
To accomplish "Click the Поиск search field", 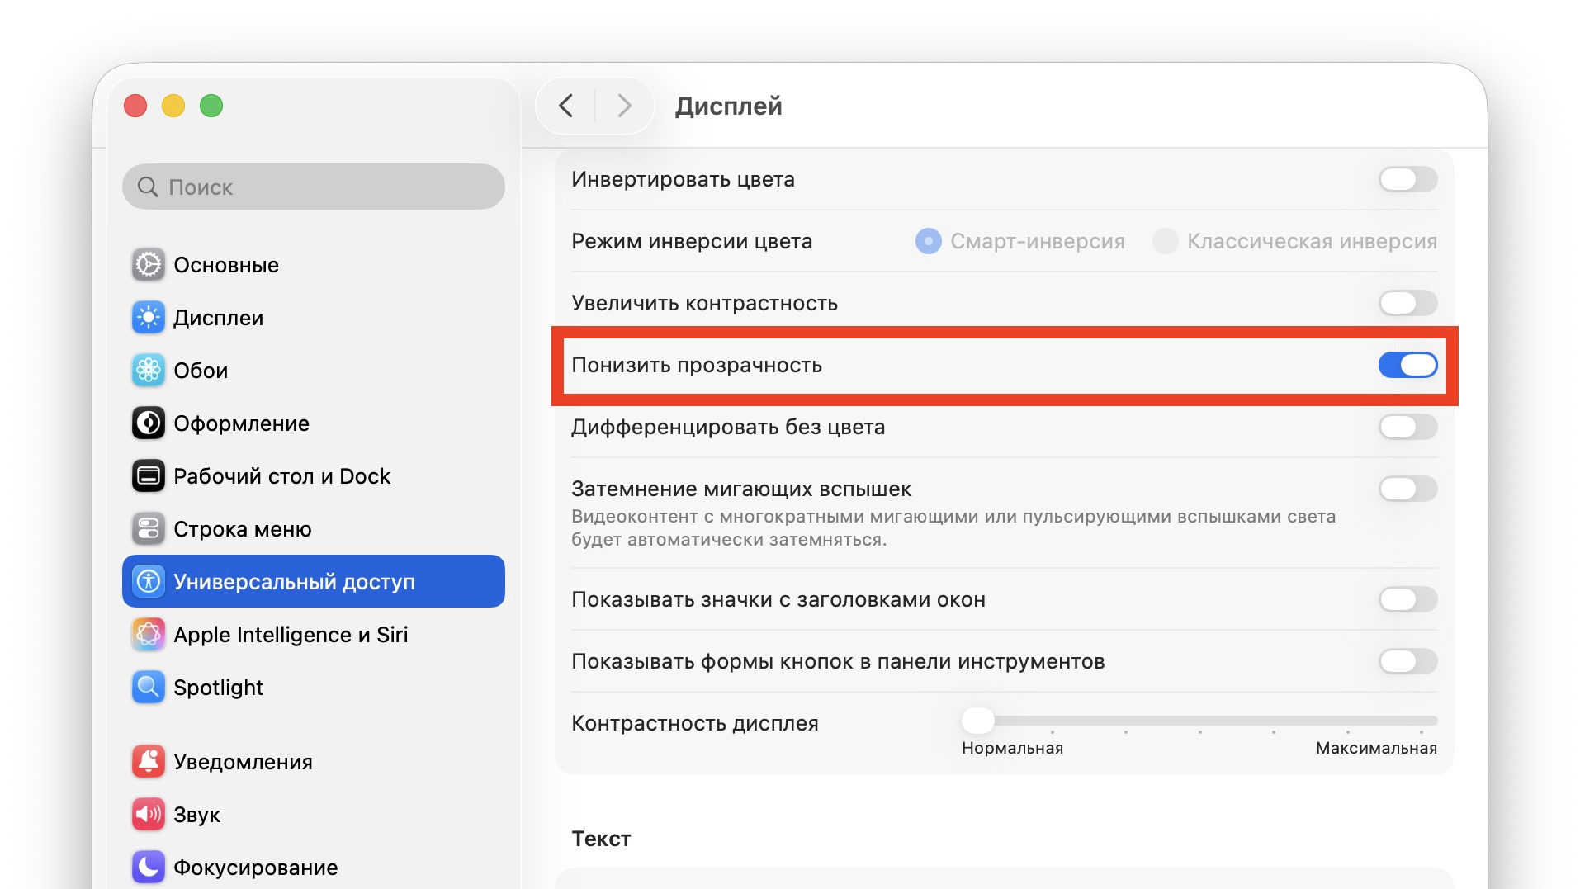I will [x=314, y=187].
